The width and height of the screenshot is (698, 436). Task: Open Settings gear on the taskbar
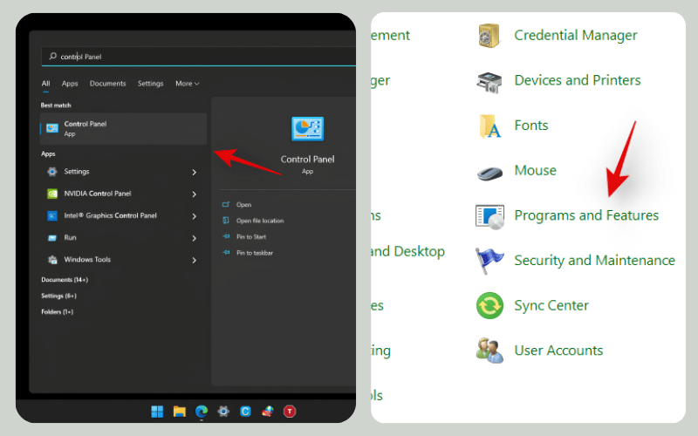pyautogui.click(x=223, y=412)
